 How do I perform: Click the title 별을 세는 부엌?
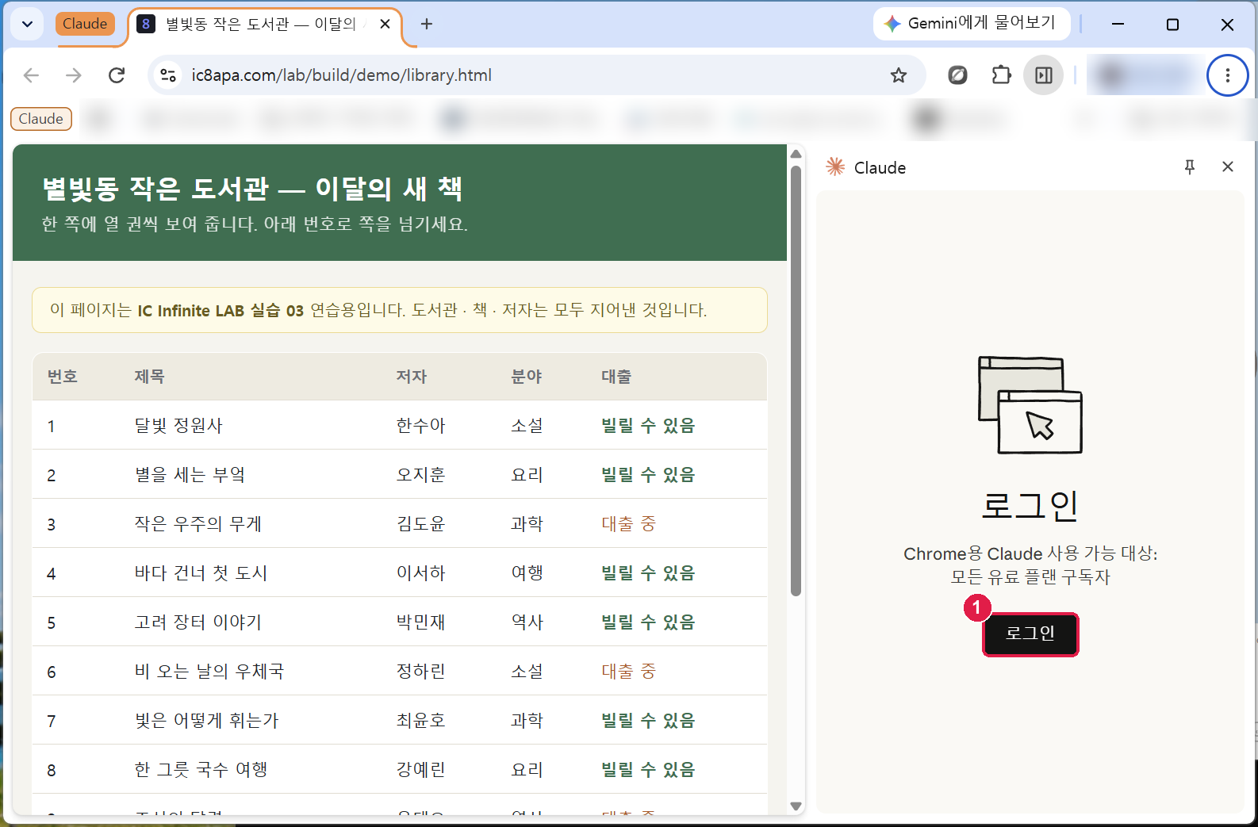[x=190, y=475]
